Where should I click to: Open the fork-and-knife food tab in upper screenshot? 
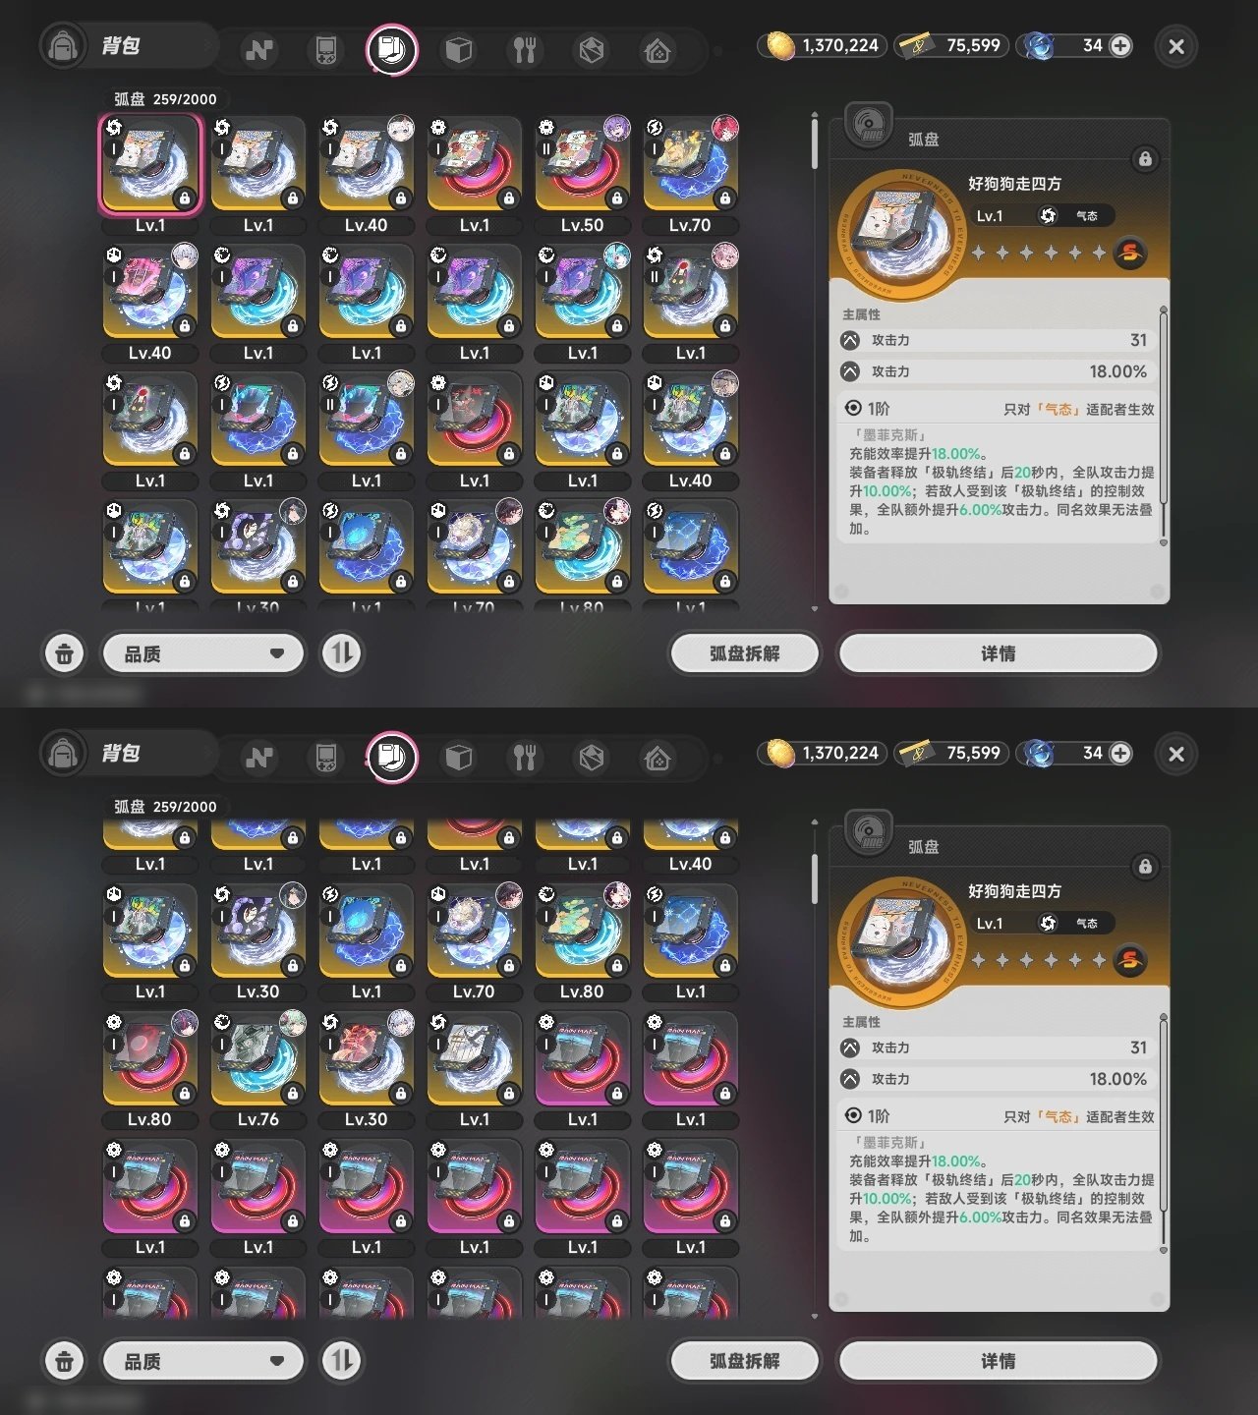(525, 49)
